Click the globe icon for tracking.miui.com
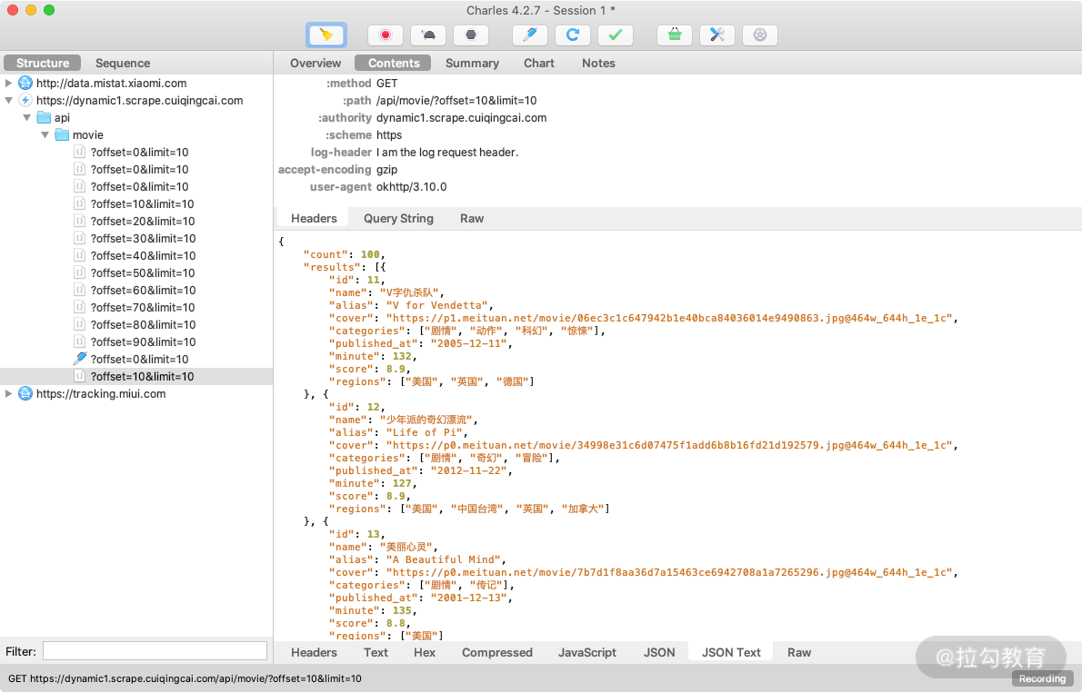 (x=25, y=394)
